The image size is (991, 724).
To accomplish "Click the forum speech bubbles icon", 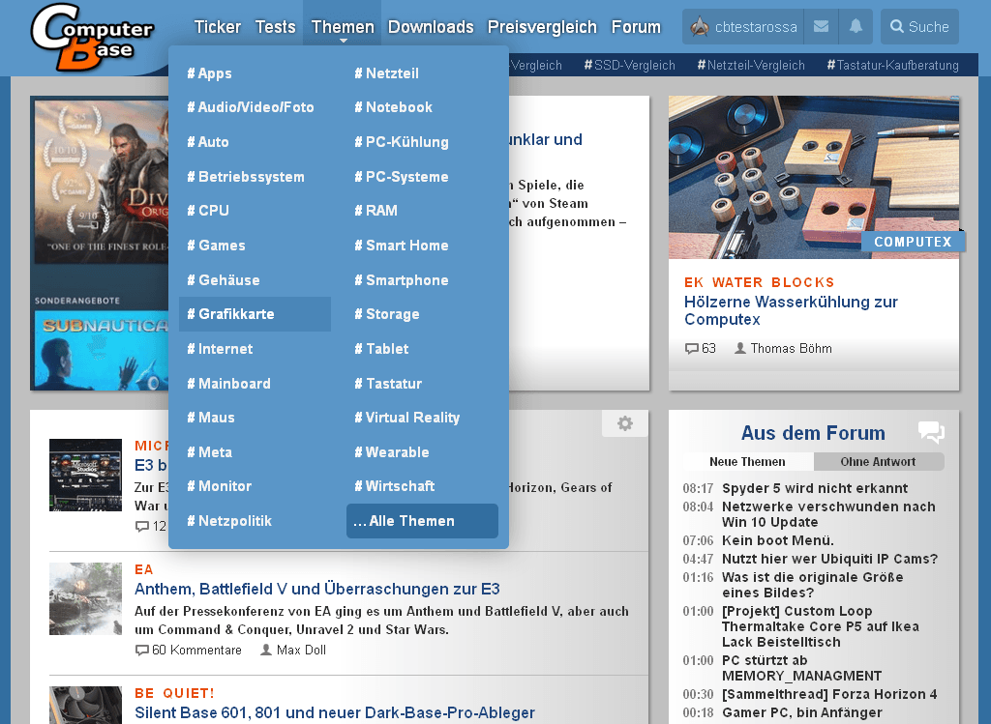I will 931,432.
